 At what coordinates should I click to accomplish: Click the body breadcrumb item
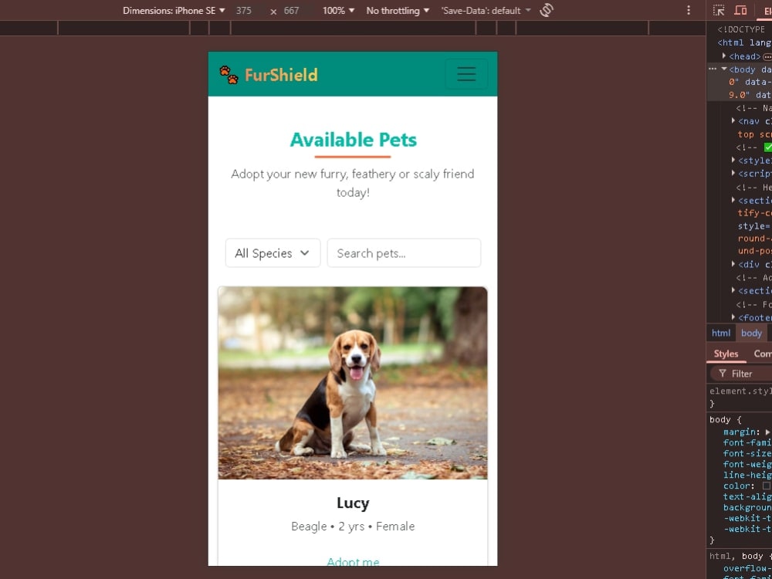coord(751,334)
